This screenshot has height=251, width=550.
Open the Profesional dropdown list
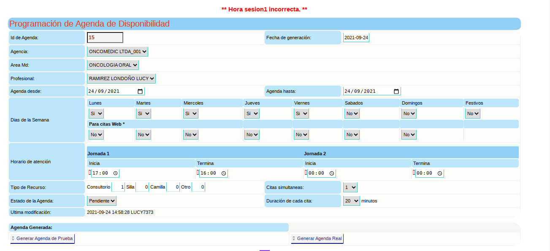point(121,78)
